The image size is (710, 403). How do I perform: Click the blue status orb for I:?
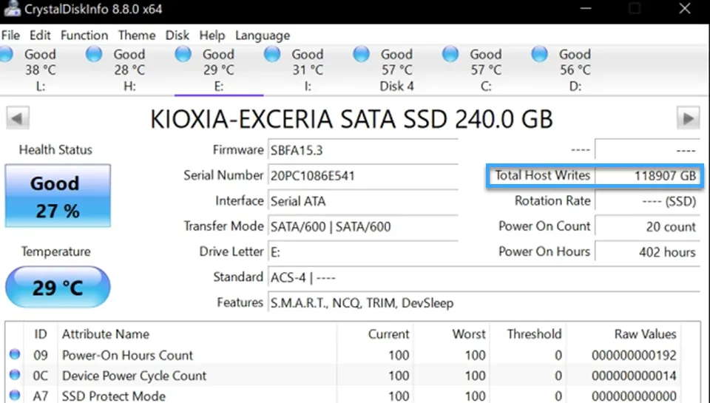272,54
